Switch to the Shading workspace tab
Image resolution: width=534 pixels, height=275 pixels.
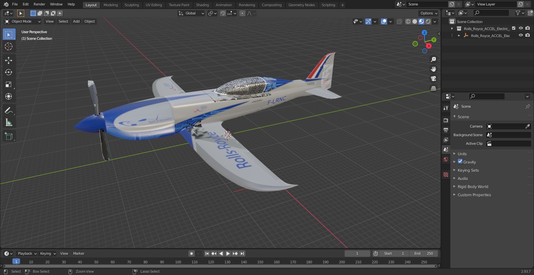pos(202,5)
